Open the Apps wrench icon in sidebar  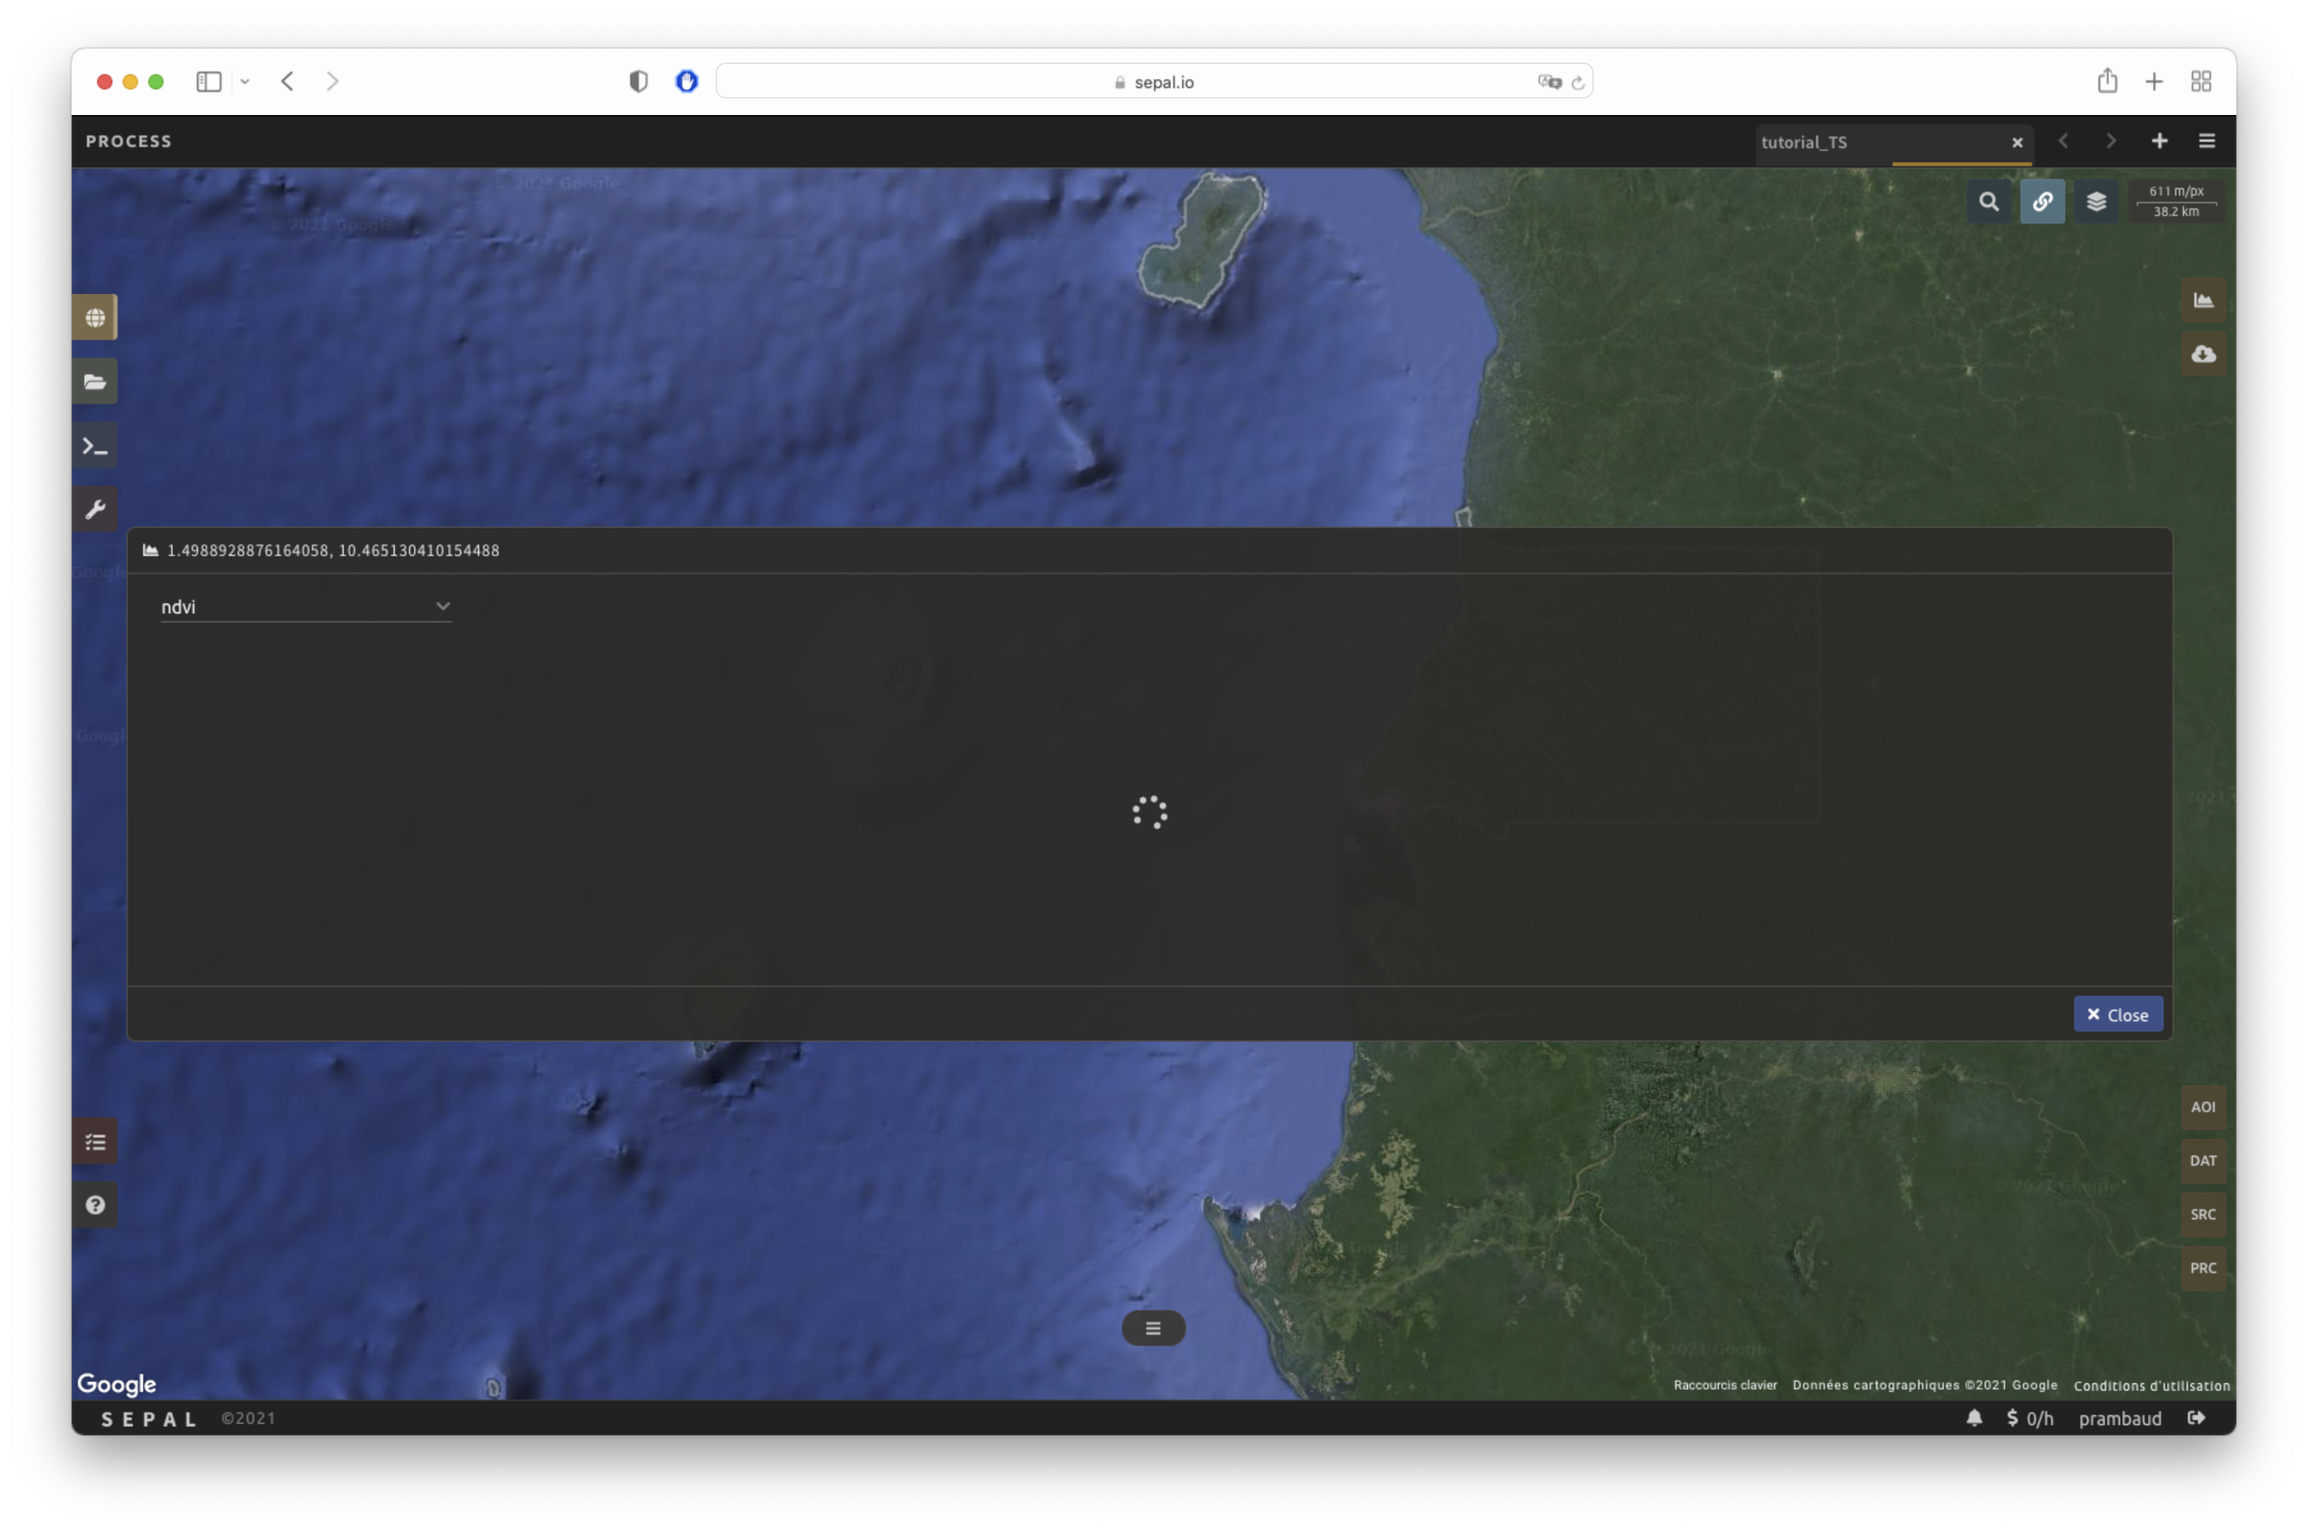95,509
